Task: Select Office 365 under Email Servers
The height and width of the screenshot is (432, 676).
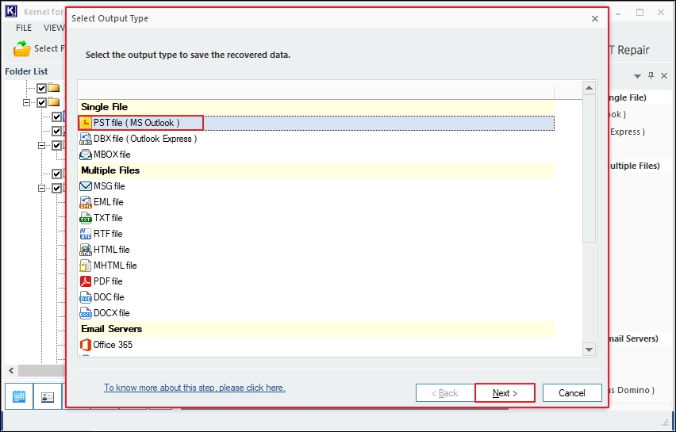Action: coord(316,345)
